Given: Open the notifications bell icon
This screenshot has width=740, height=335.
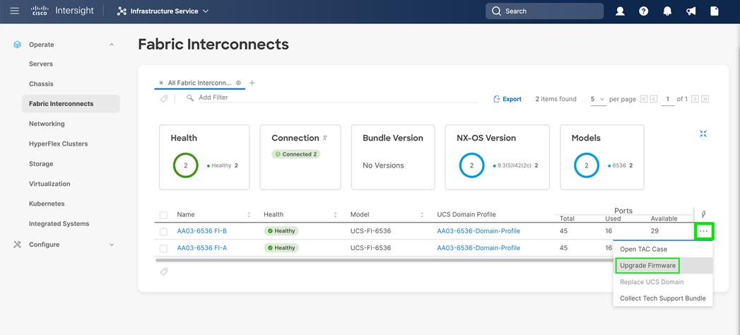Looking at the screenshot, I should tap(667, 11).
